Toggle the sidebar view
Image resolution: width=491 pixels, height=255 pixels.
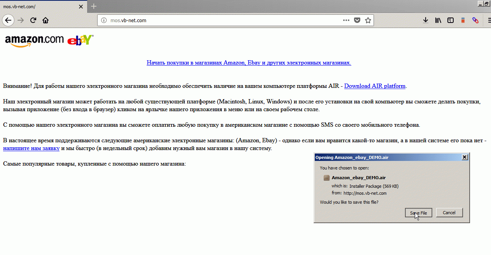pos(451,20)
